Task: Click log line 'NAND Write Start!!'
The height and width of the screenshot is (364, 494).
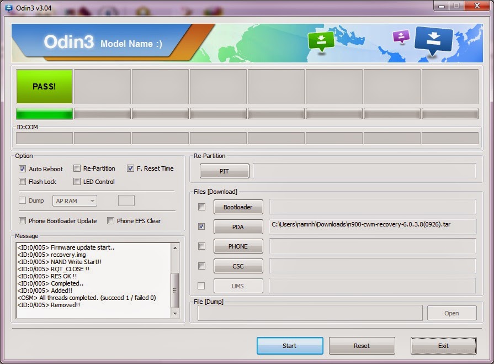Action: [x=60, y=262]
